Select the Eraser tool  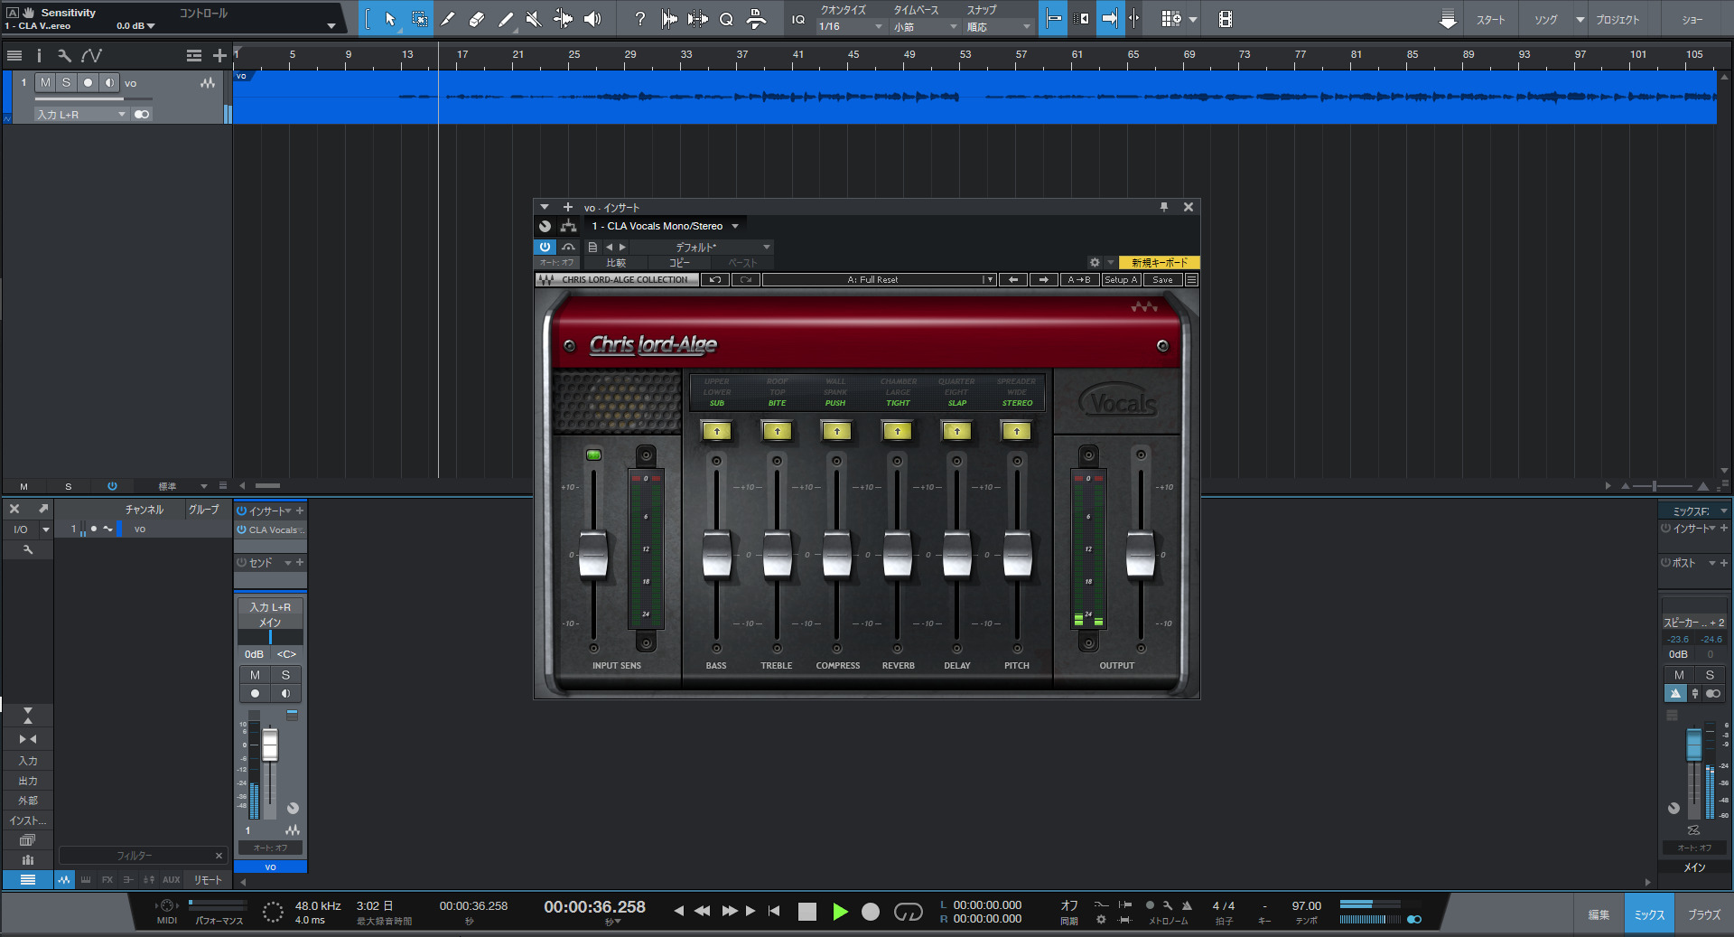tap(477, 19)
